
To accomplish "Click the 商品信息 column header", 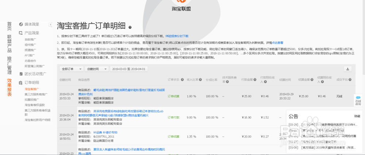I will pyautogui.click(x=84, y=79).
